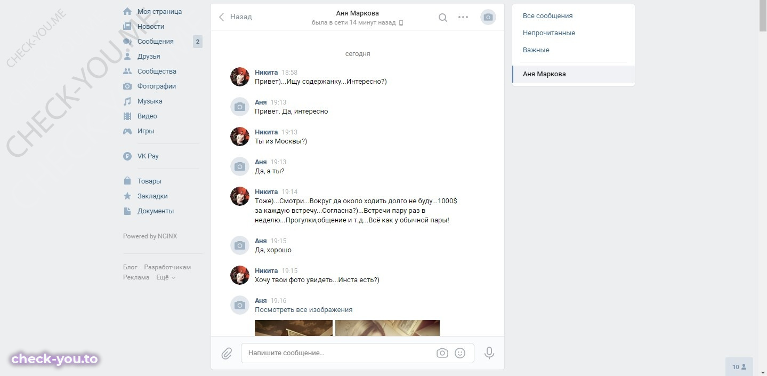The image size is (767, 376).
Task: Click Аня's avatar at the Привет. Да, интересно message
Action: (x=240, y=107)
